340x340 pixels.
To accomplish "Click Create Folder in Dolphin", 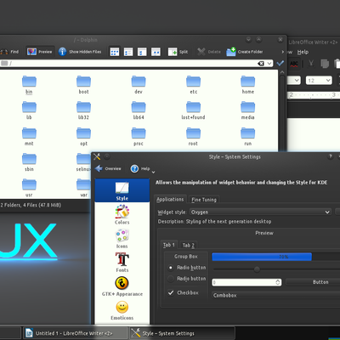I will [245, 52].
